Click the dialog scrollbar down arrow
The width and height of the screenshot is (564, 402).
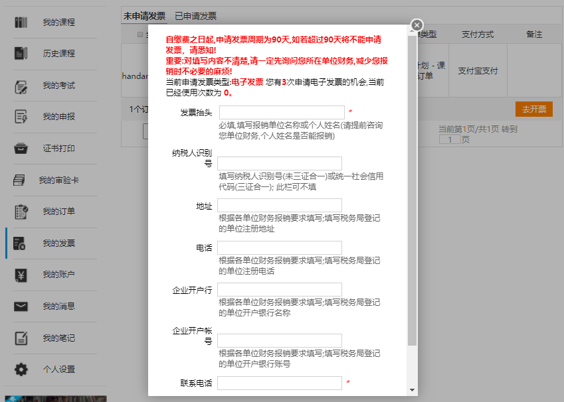(x=413, y=390)
